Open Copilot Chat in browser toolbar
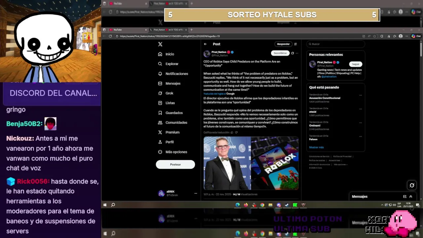 pyautogui.click(x=416, y=36)
